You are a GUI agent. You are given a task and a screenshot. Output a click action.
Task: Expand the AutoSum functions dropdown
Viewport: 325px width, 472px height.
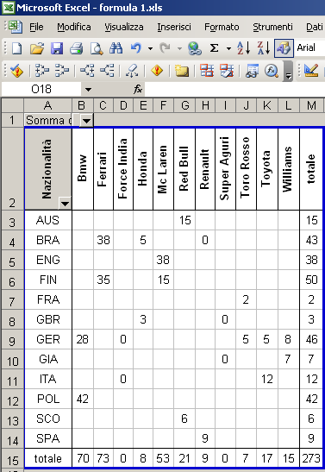pos(228,48)
